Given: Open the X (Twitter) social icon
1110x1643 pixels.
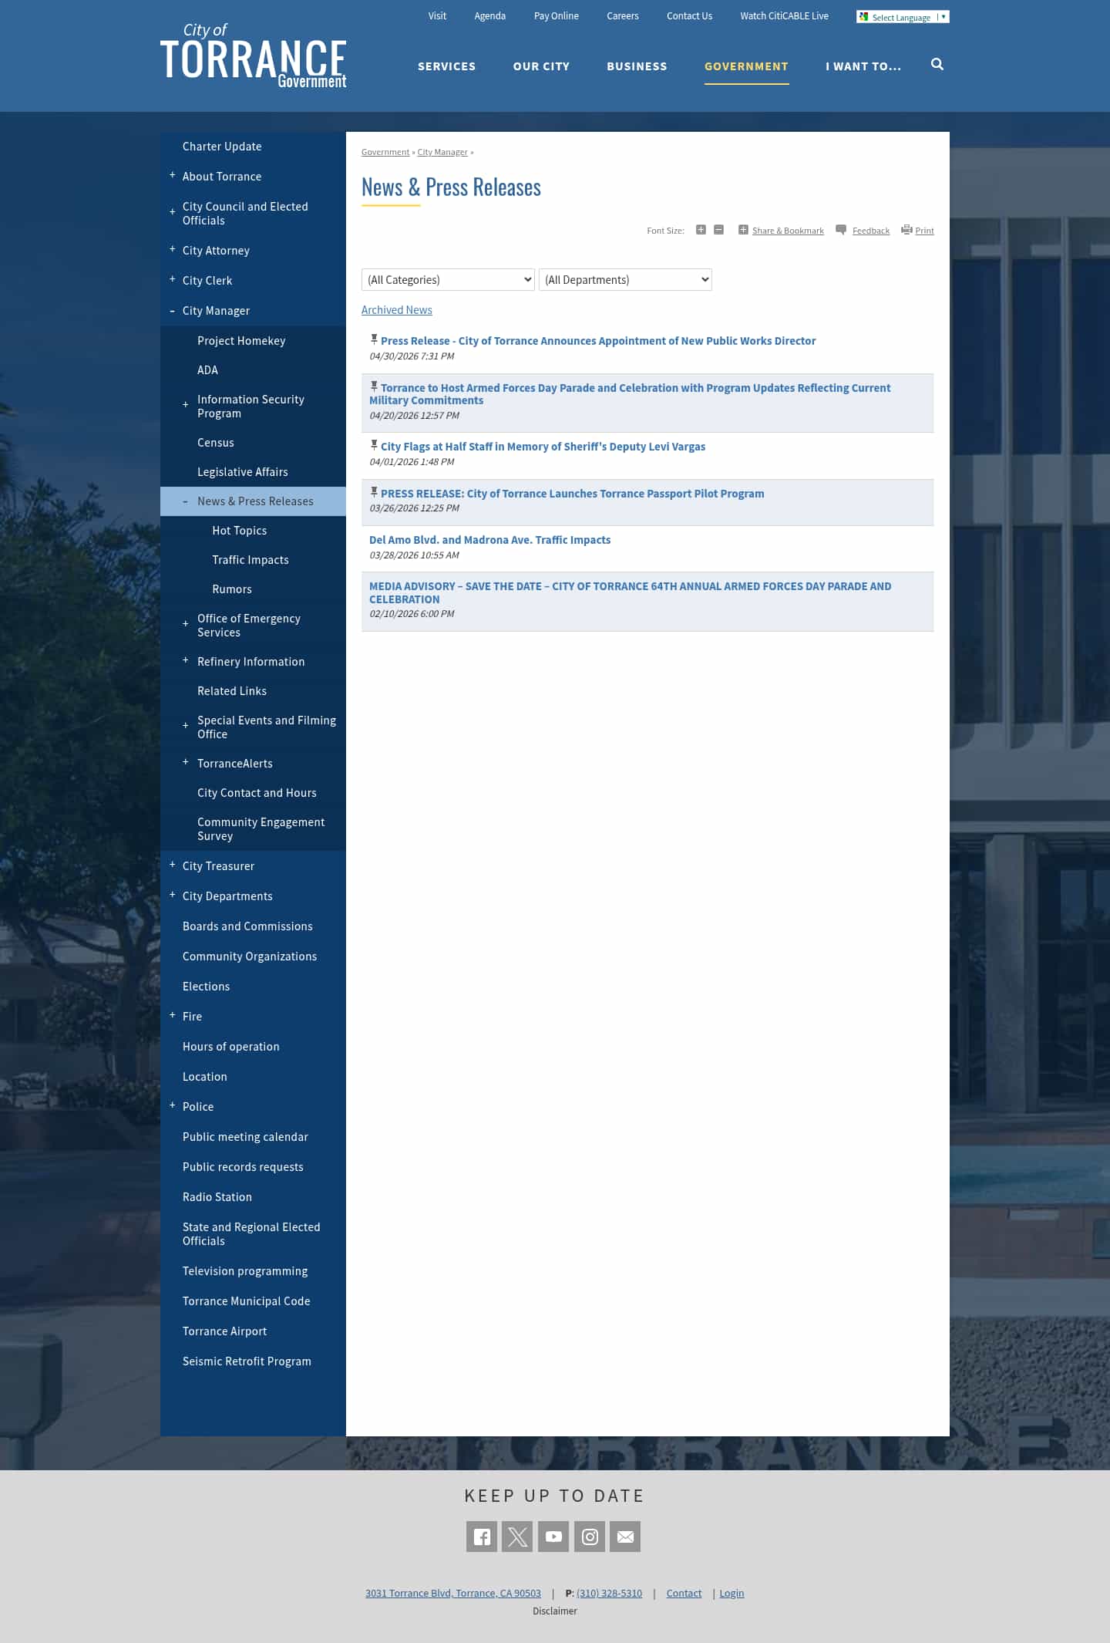Looking at the screenshot, I should point(517,1537).
